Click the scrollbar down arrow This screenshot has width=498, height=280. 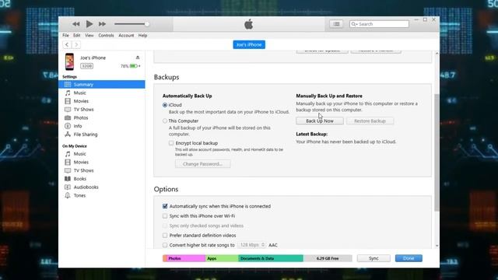point(437,246)
